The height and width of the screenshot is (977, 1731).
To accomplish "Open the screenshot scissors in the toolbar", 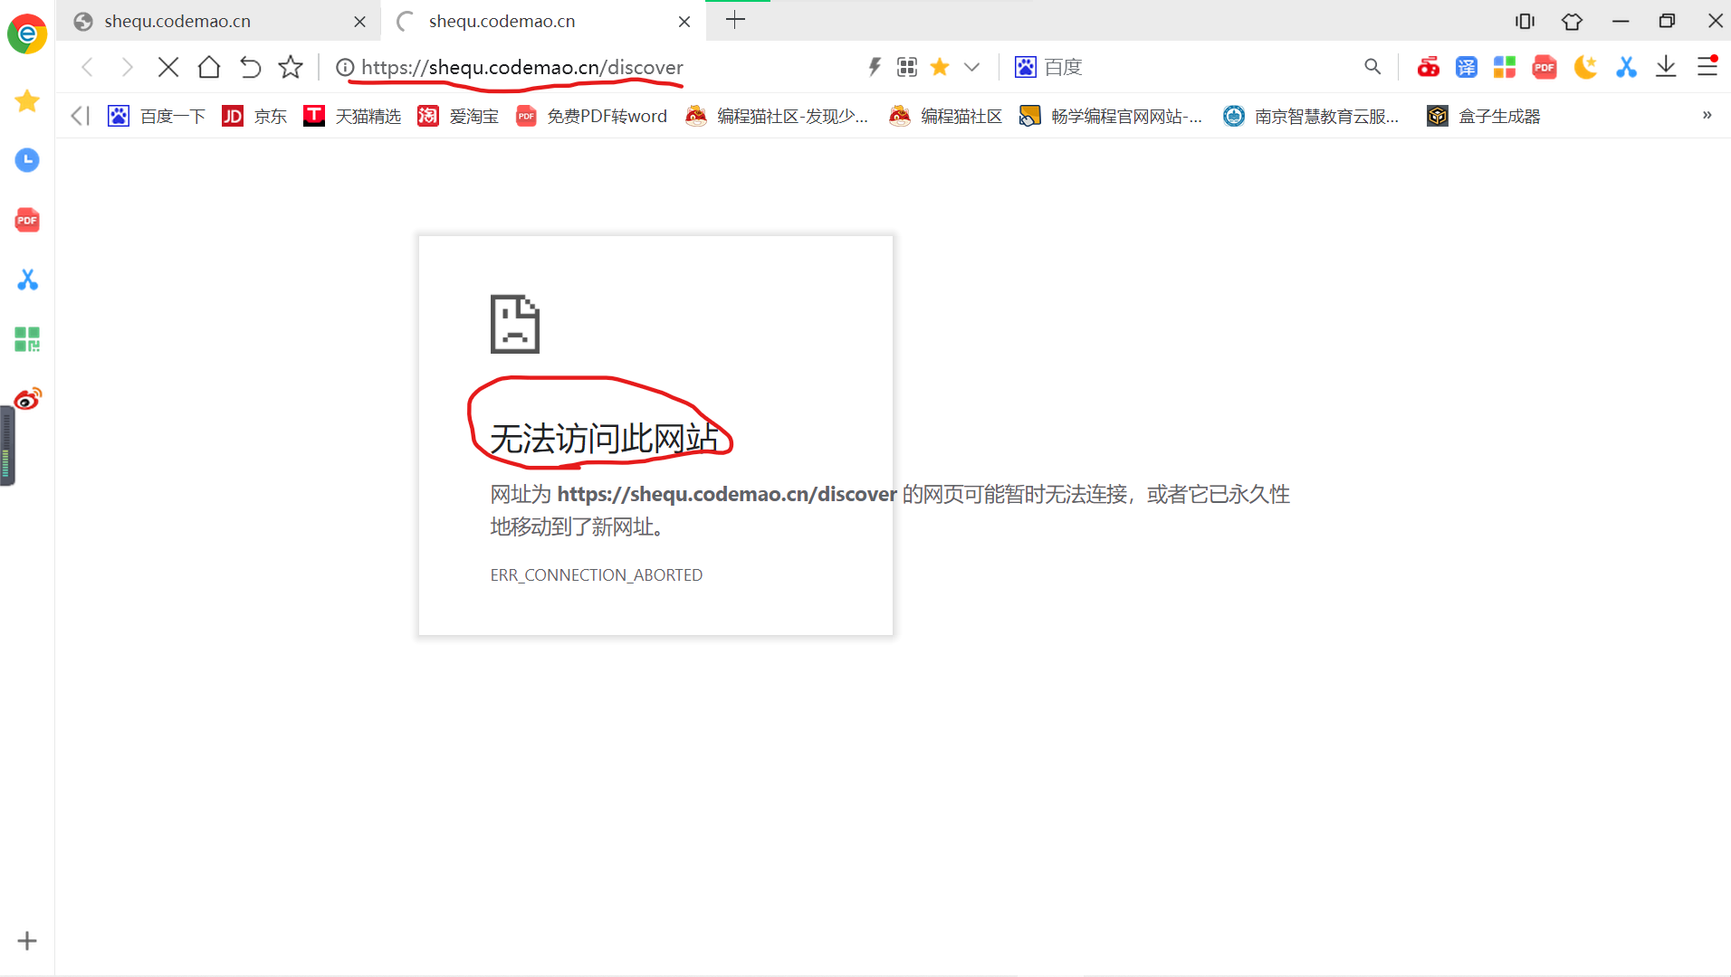I will (1626, 67).
